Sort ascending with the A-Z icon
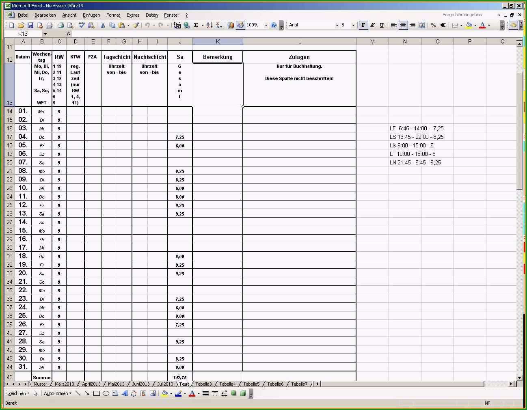527x410 pixels. pyautogui.click(x=210, y=25)
